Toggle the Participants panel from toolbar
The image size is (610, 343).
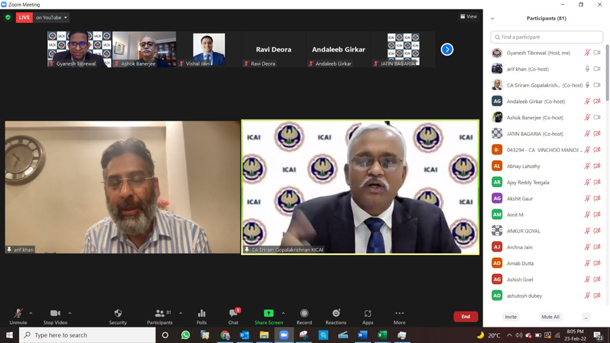pos(159,317)
